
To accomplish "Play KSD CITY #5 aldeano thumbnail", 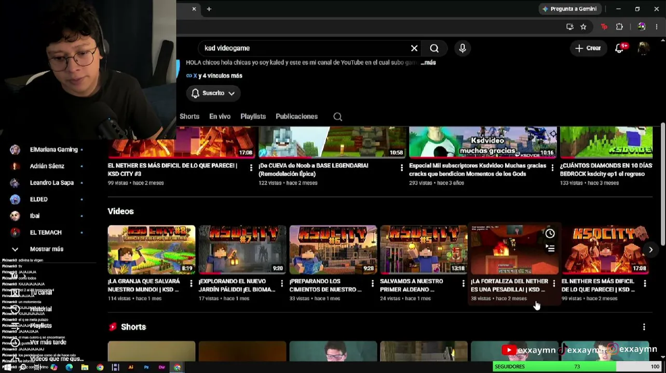I will (x=424, y=249).
